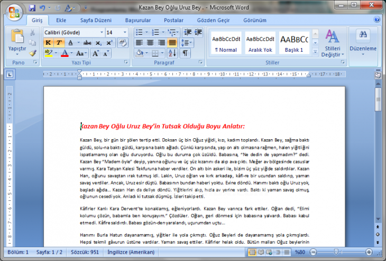
Task: Paste with the Yapıştır clipboard icon
Action: tap(17, 37)
